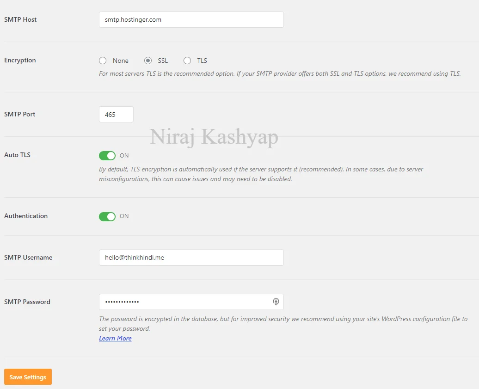
Task: Select the None encryption radio button
Action: pyautogui.click(x=103, y=61)
